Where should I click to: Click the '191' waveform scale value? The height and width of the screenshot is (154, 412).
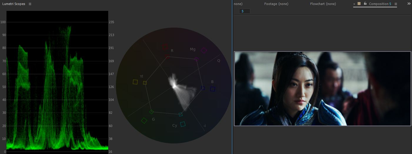(111, 48)
